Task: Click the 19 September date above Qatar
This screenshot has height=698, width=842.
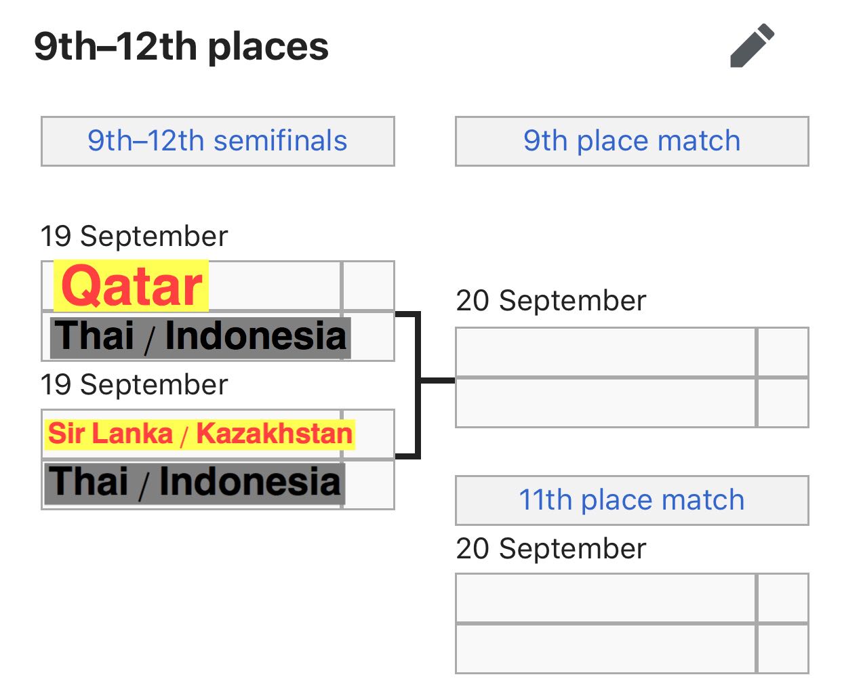Action: click(134, 237)
